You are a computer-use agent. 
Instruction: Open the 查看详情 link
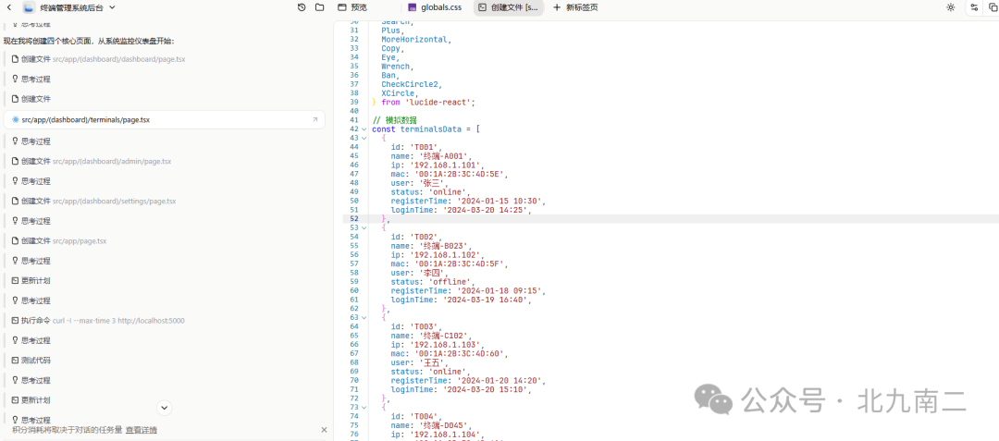click(142, 430)
